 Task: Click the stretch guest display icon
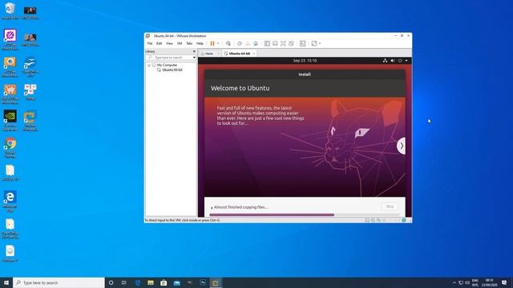[314, 43]
